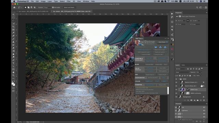
Task: Delete layer with trash icon
Action: point(204,100)
